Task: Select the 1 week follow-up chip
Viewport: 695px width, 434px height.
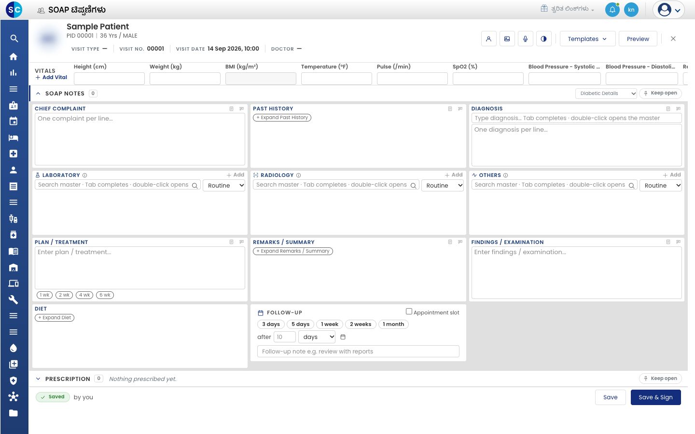Action: tap(330, 325)
